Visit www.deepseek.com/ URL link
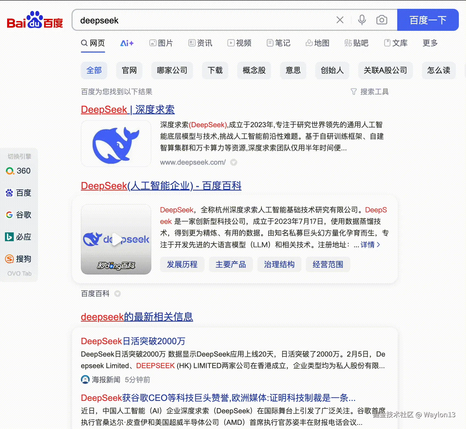Screen dimensions: 466x429 tap(193, 162)
